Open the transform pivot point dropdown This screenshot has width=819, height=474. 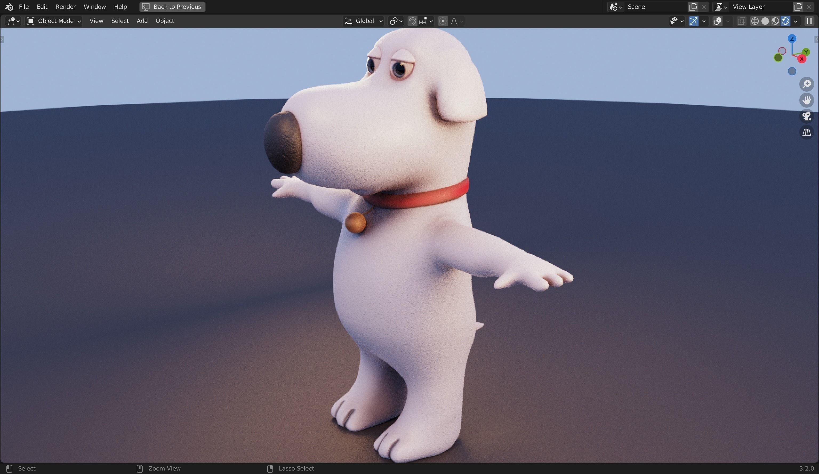(x=396, y=21)
